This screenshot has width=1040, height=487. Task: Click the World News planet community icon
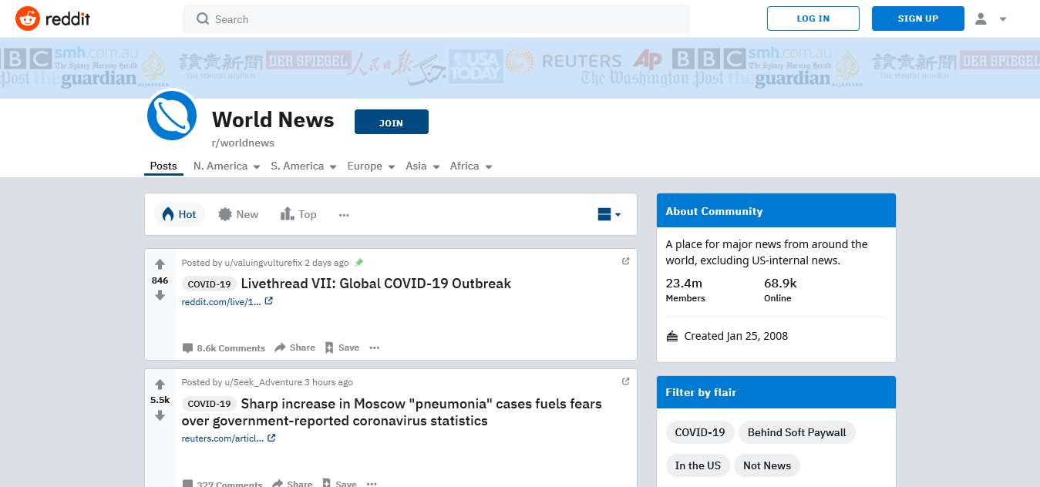pyautogui.click(x=172, y=116)
